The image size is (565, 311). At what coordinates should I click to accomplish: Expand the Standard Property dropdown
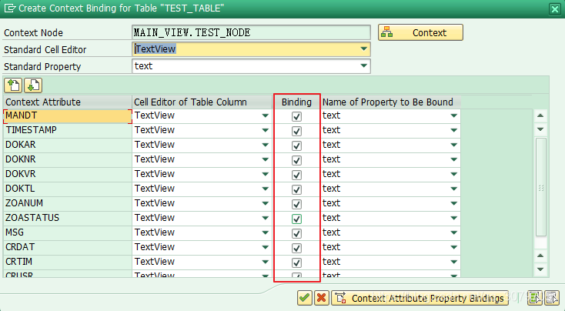point(363,66)
